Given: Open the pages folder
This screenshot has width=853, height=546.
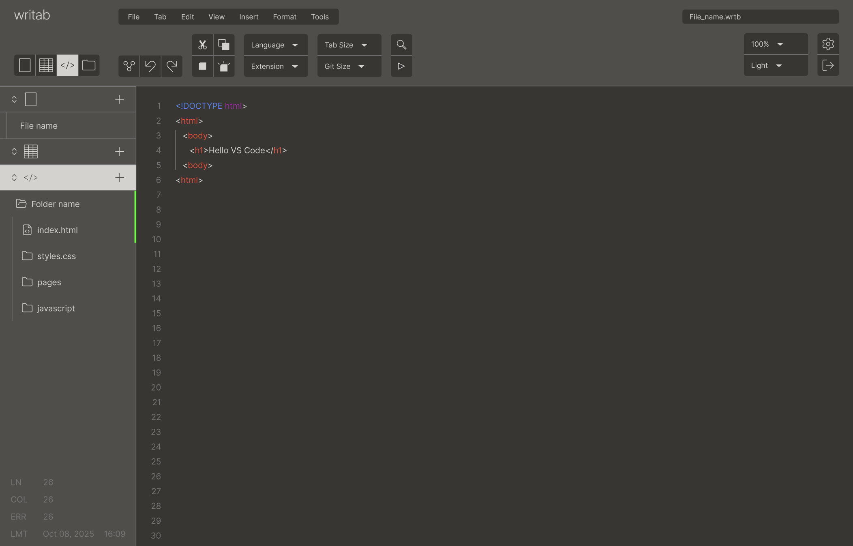Looking at the screenshot, I should tap(49, 282).
